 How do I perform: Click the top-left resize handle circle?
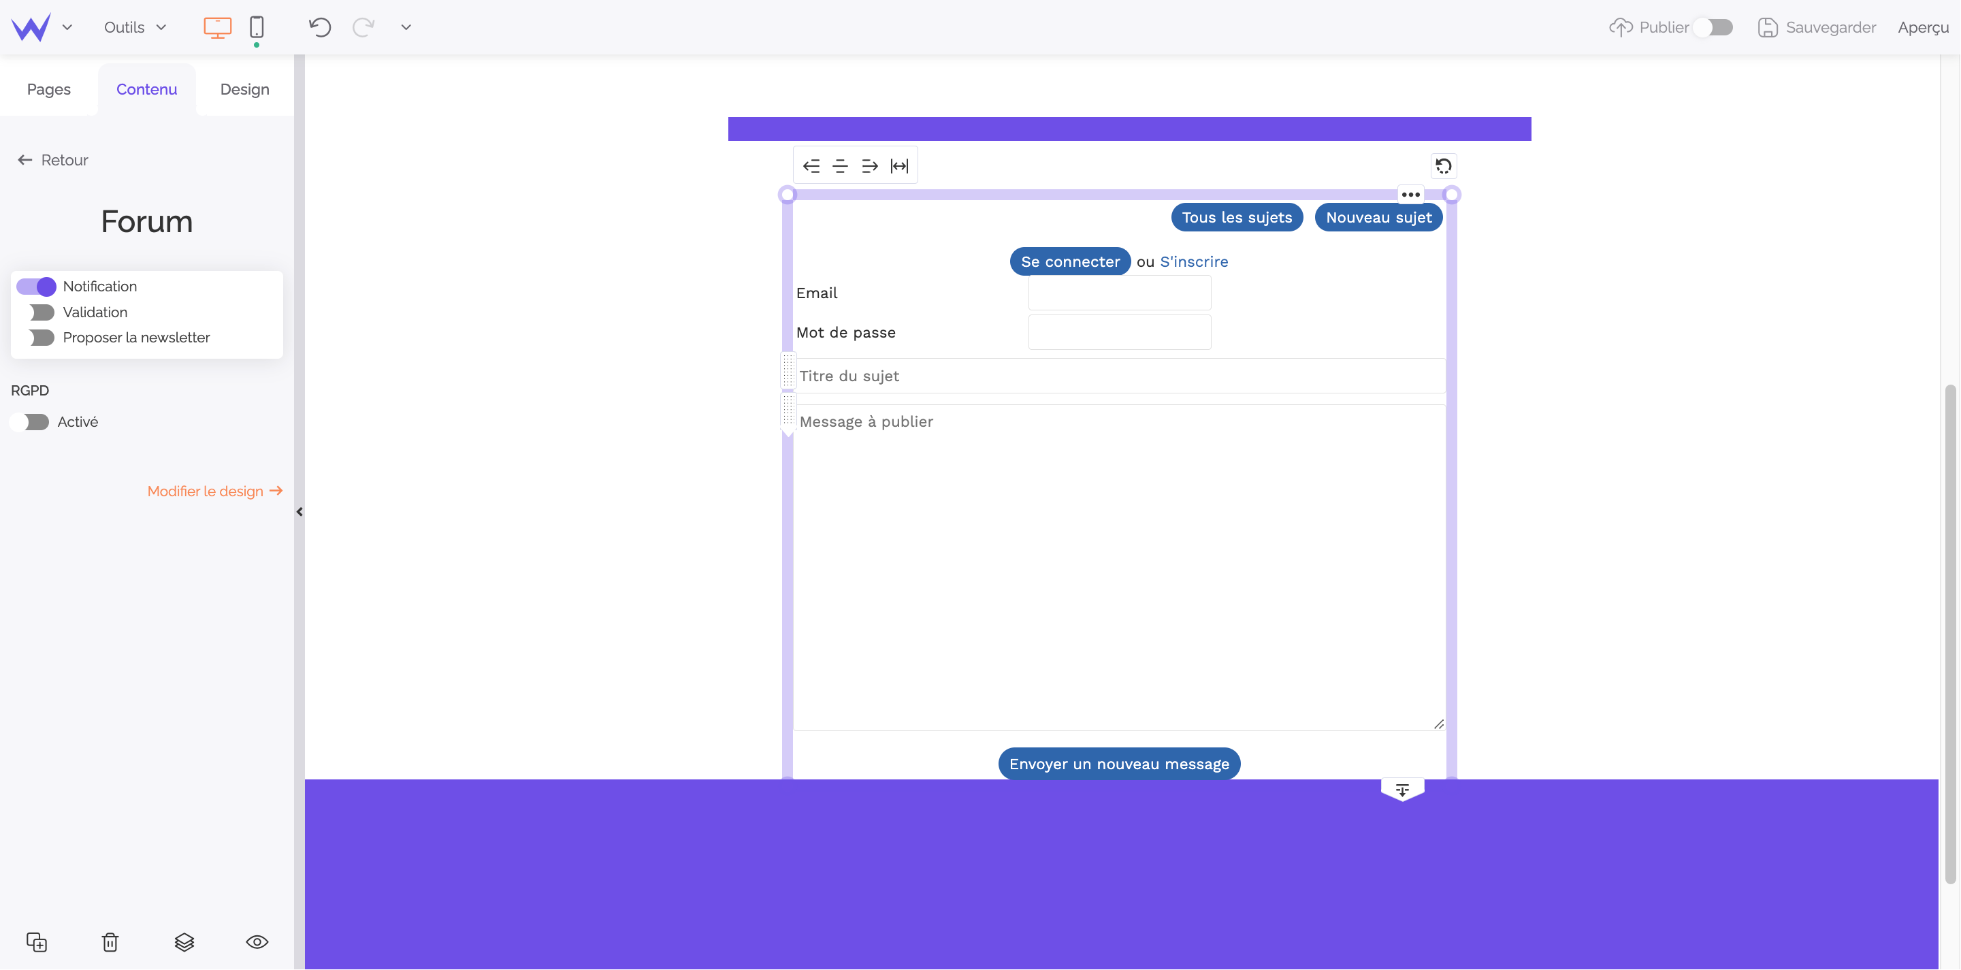click(788, 195)
